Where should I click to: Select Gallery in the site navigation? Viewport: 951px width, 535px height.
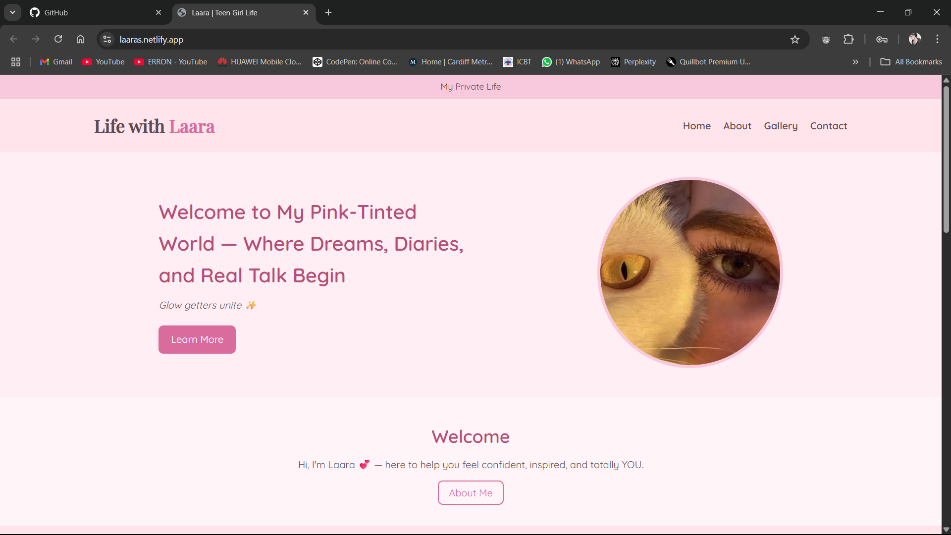point(781,126)
